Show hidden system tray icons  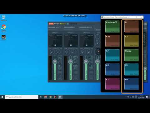tap(126, 97)
